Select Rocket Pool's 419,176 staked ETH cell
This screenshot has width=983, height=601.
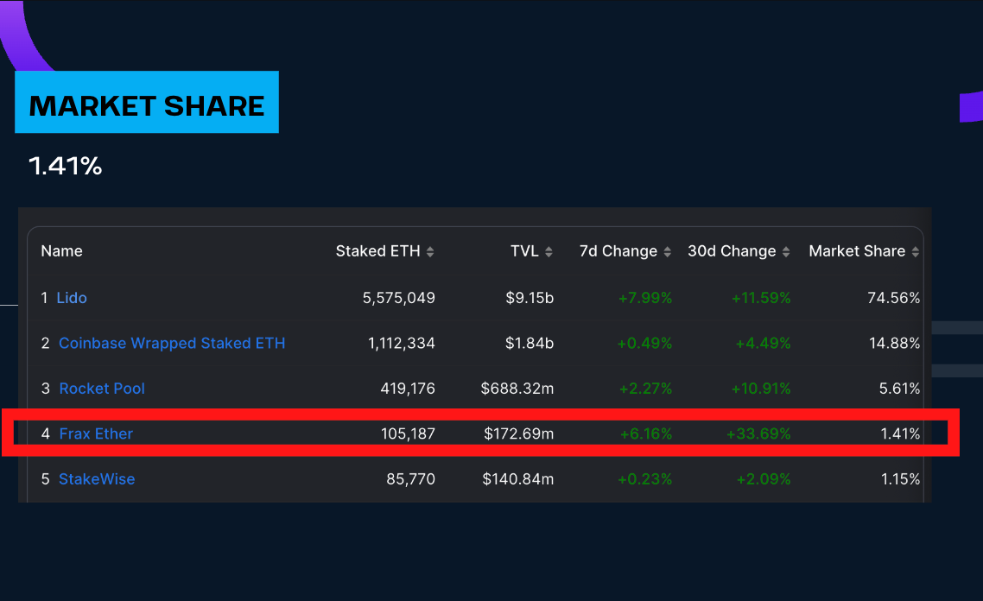pyautogui.click(x=408, y=389)
